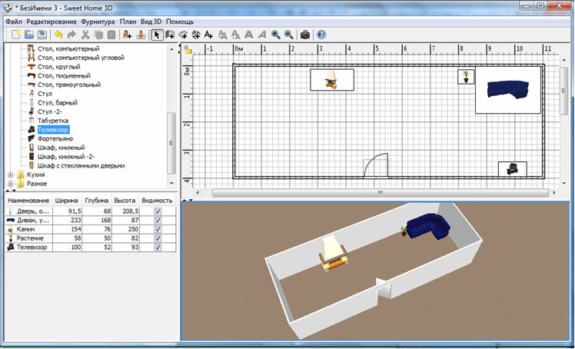Image resolution: width=575 pixels, height=349 pixels.
Task: Click the Zoom in magnifier
Action: [275, 35]
